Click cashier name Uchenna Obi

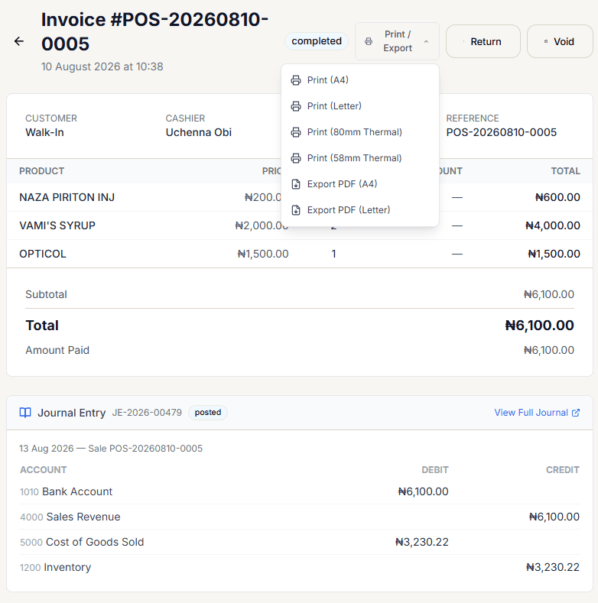point(199,132)
